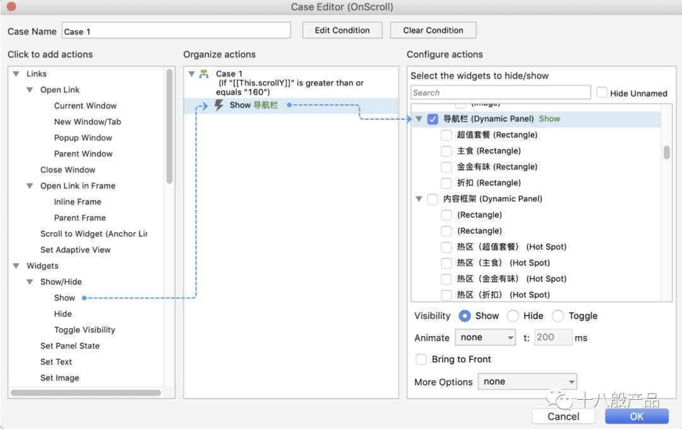
Task: Select the Show visibility radio button
Action: coord(465,316)
